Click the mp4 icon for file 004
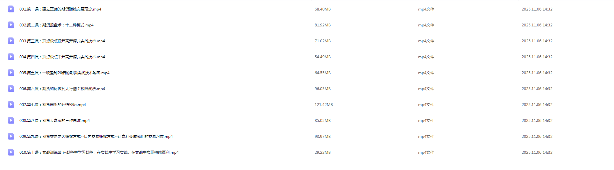Image resolution: width=614 pixels, height=170 pixels. 11,57
